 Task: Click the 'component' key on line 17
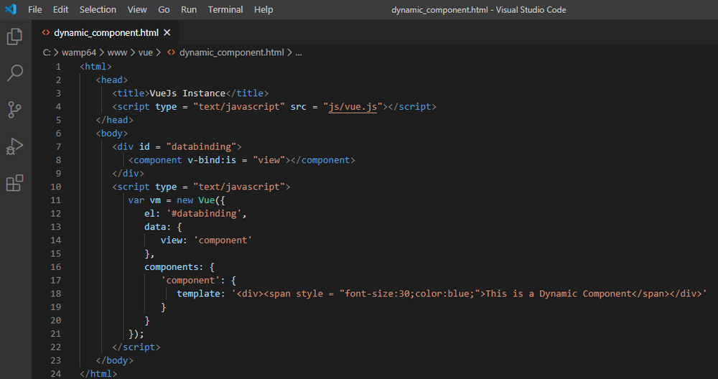[190, 280]
